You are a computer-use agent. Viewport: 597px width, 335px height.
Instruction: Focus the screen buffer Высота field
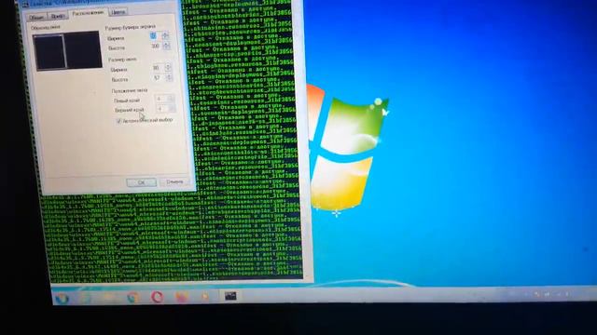point(156,46)
